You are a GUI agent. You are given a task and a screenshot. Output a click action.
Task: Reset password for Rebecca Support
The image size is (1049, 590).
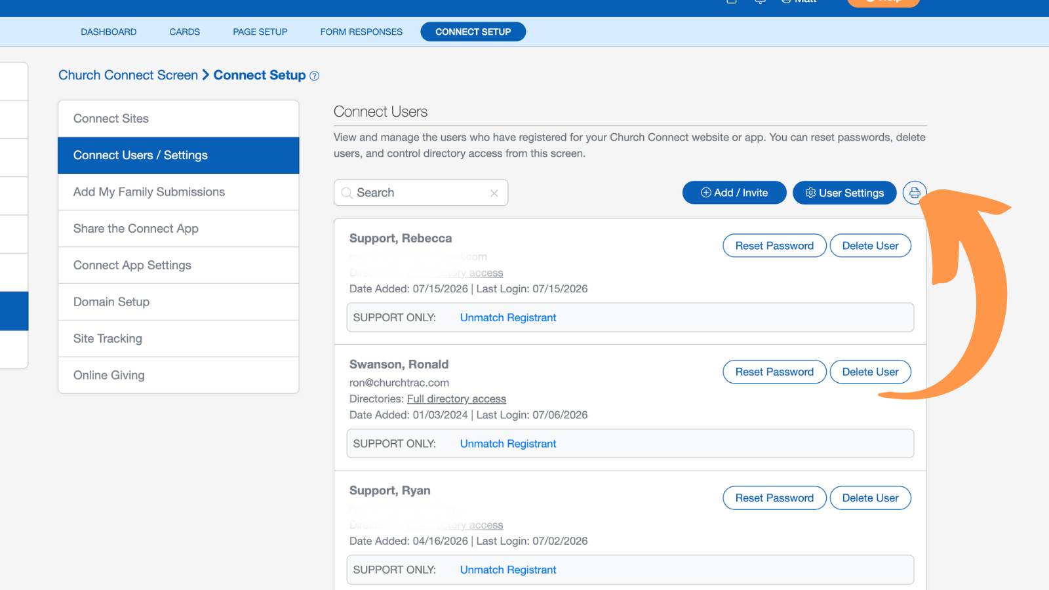point(774,246)
